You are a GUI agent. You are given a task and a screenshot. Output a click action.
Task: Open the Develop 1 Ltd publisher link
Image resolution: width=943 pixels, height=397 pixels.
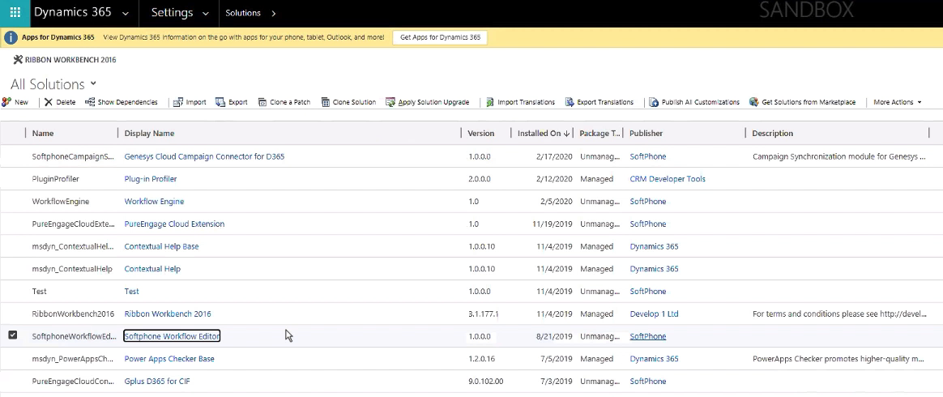pos(654,314)
